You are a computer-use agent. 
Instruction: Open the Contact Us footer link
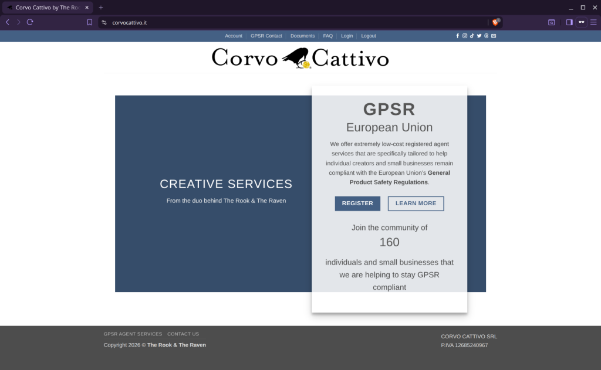[x=183, y=334]
